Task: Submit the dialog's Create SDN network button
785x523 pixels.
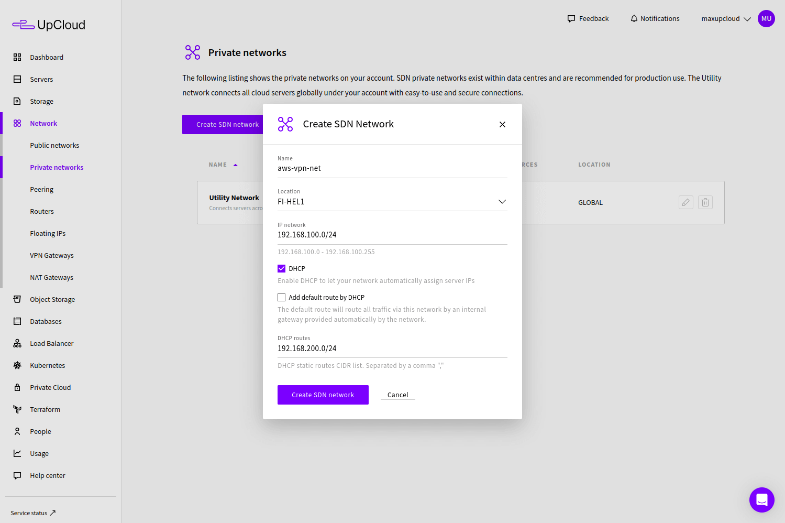Action: point(323,395)
